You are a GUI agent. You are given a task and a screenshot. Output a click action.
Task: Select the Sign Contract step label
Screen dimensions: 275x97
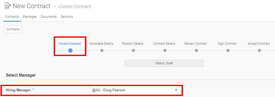point(227,44)
